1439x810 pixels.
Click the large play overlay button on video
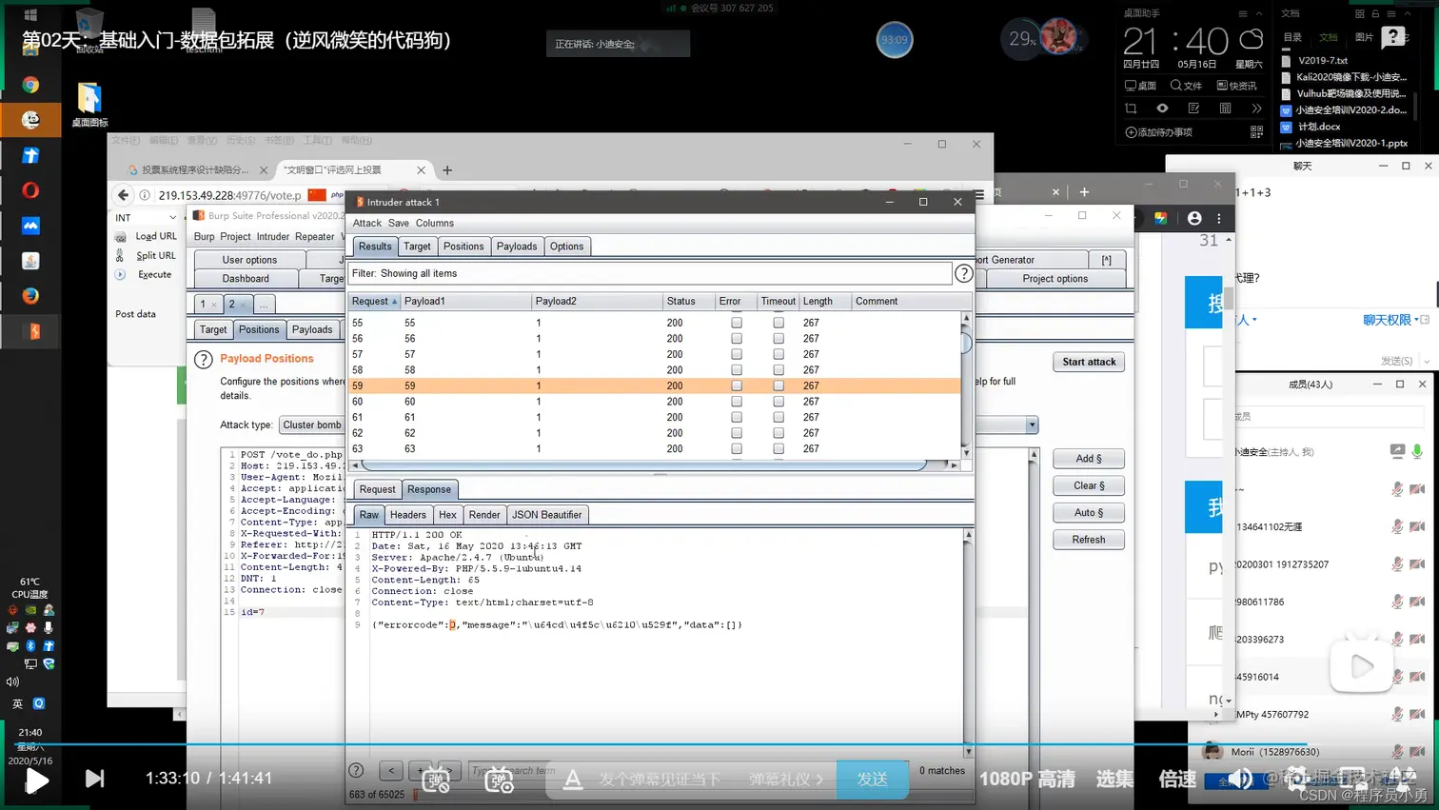click(x=1361, y=666)
